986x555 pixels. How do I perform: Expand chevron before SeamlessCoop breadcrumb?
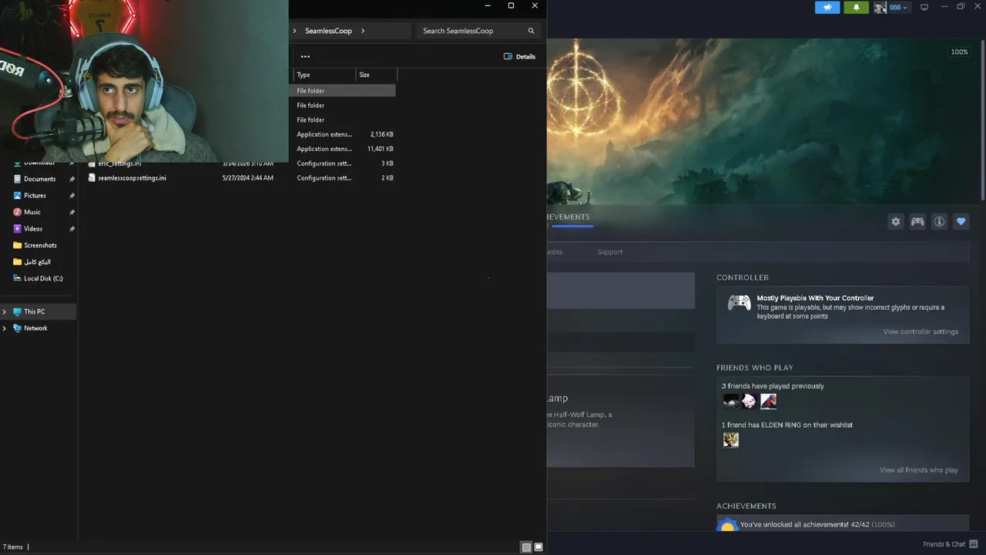coord(294,31)
